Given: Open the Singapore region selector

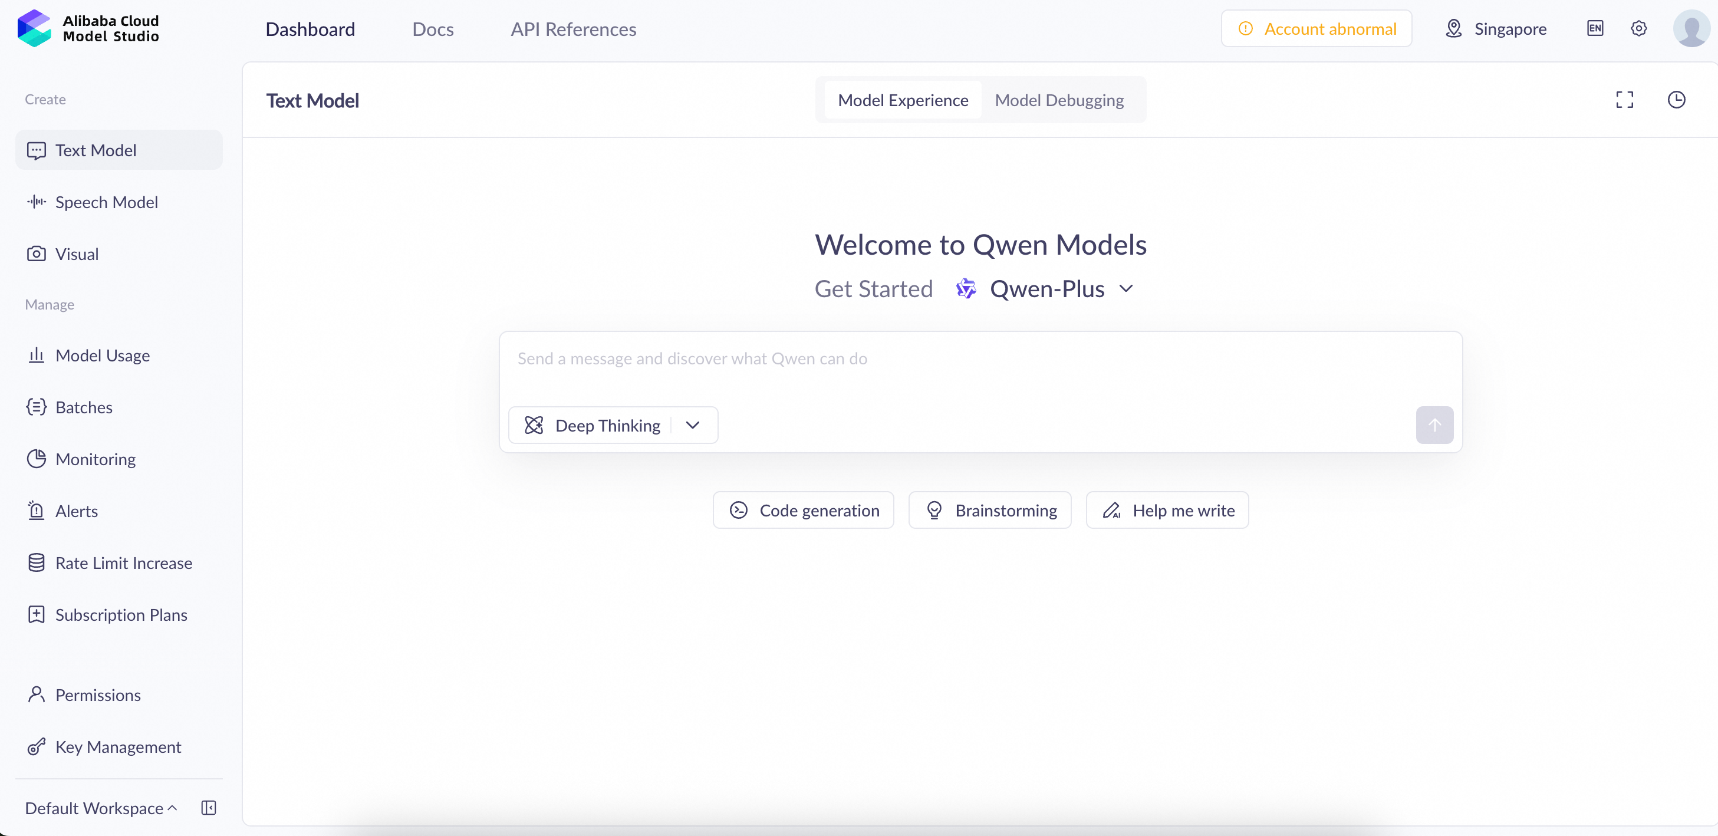Looking at the screenshot, I should (x=1496, y=29).
